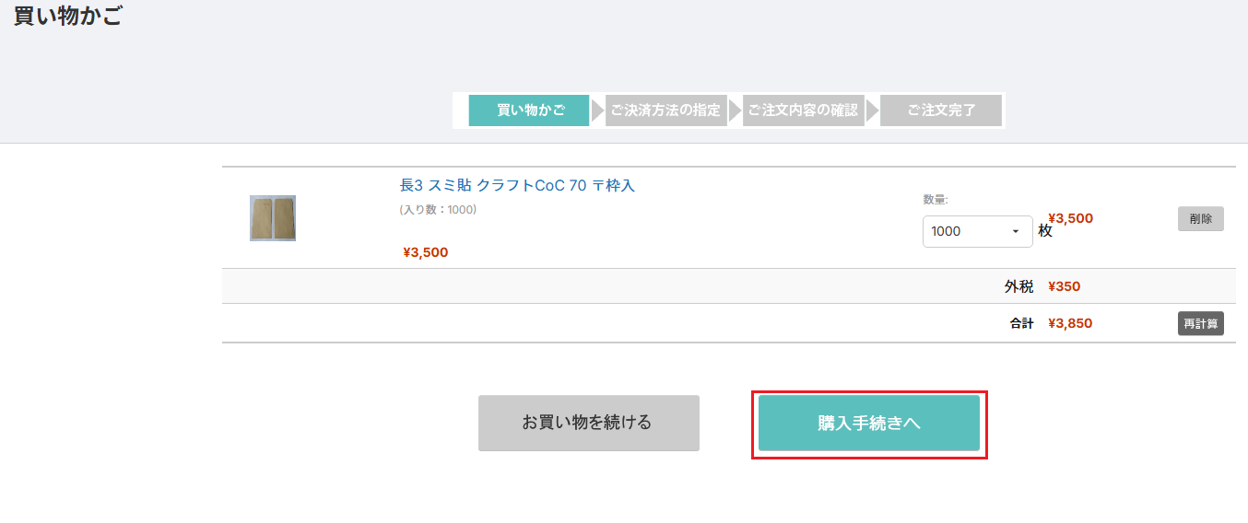Screen dimensions: 1248x523
Task: Click the 再計算 recalculate button
Action: pyautogui.click(x=1200, y=323)
